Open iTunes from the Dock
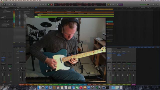The image size is (160, 90). [x=81, y=87]
